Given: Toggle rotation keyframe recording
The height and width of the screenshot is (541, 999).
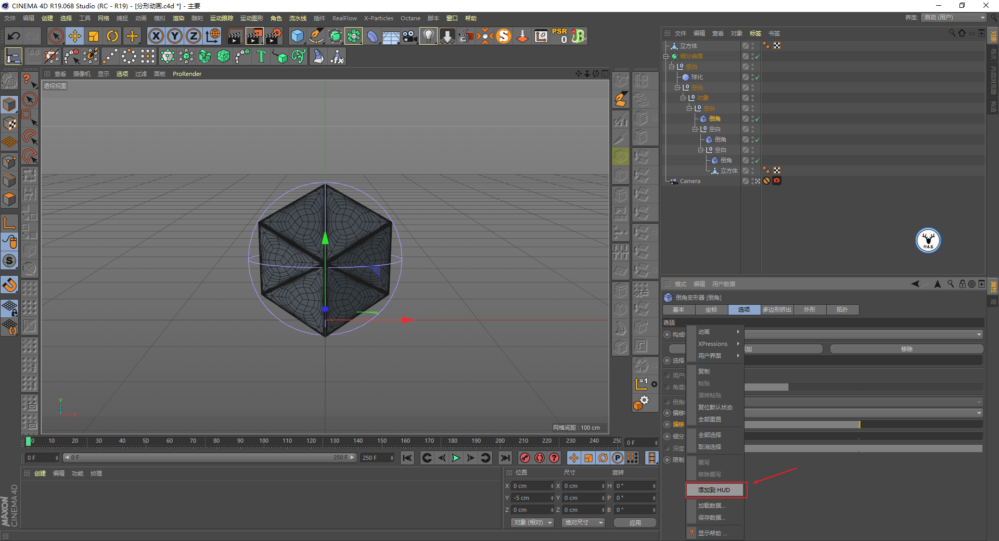Looking at the screenshot, I should click(x=603, y=458).
